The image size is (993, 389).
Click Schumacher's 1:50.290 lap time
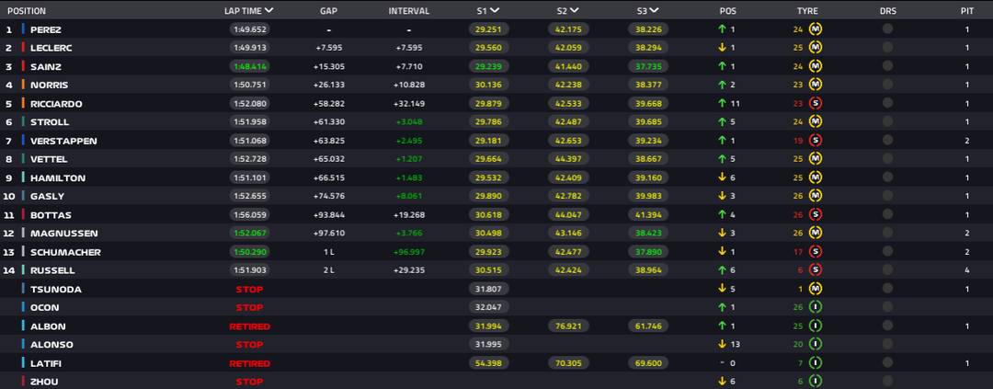(249, 252)
